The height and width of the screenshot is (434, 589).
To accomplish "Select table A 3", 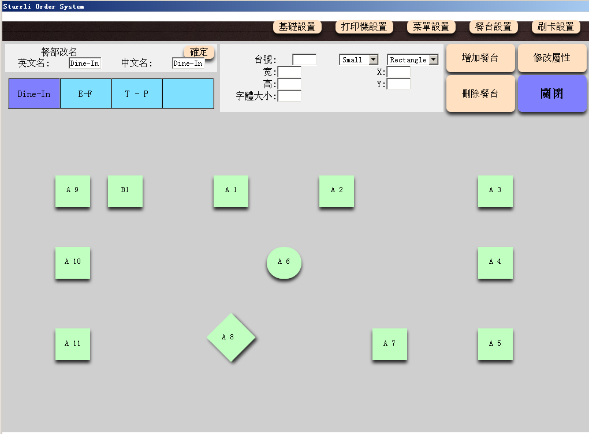I will pyautogui.click(x=495, y=191).
